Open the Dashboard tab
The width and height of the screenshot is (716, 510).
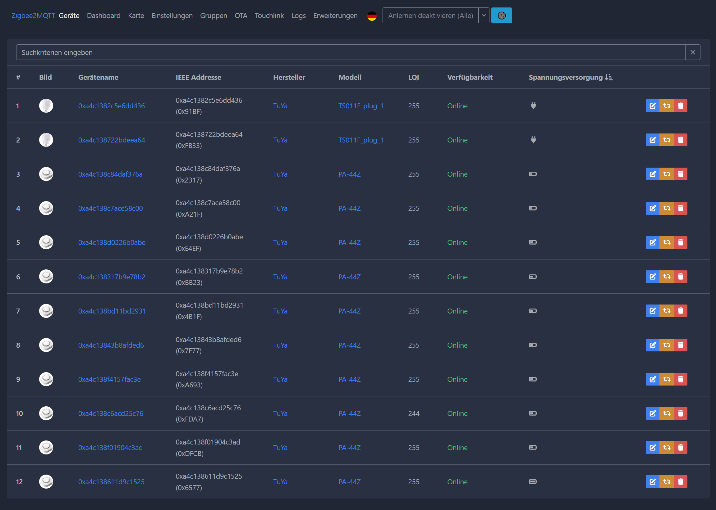(104, 16)
